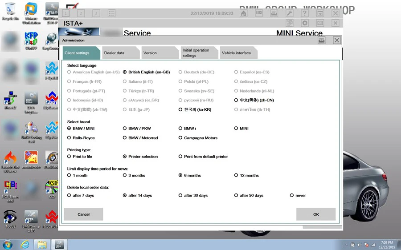Click the ISTA toolbar printer icon

pyautogui.click(x=274, y=13)
